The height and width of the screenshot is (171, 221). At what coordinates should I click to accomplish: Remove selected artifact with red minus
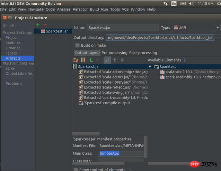pos(45,25)
